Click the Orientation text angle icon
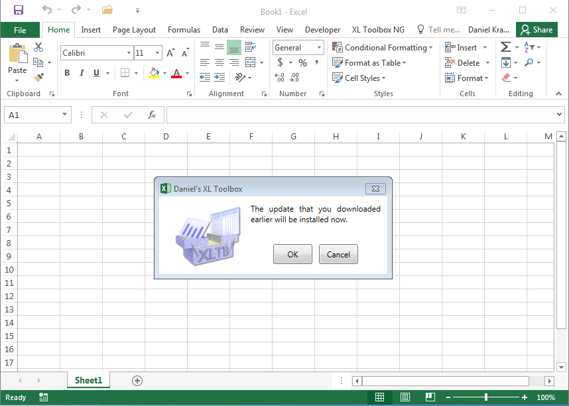Screen dimensions: 569x406 coord(239,78)
